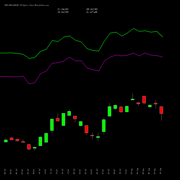
Task: Click the SBICARD CE Option chart title
Action: [x=27, y=5]
